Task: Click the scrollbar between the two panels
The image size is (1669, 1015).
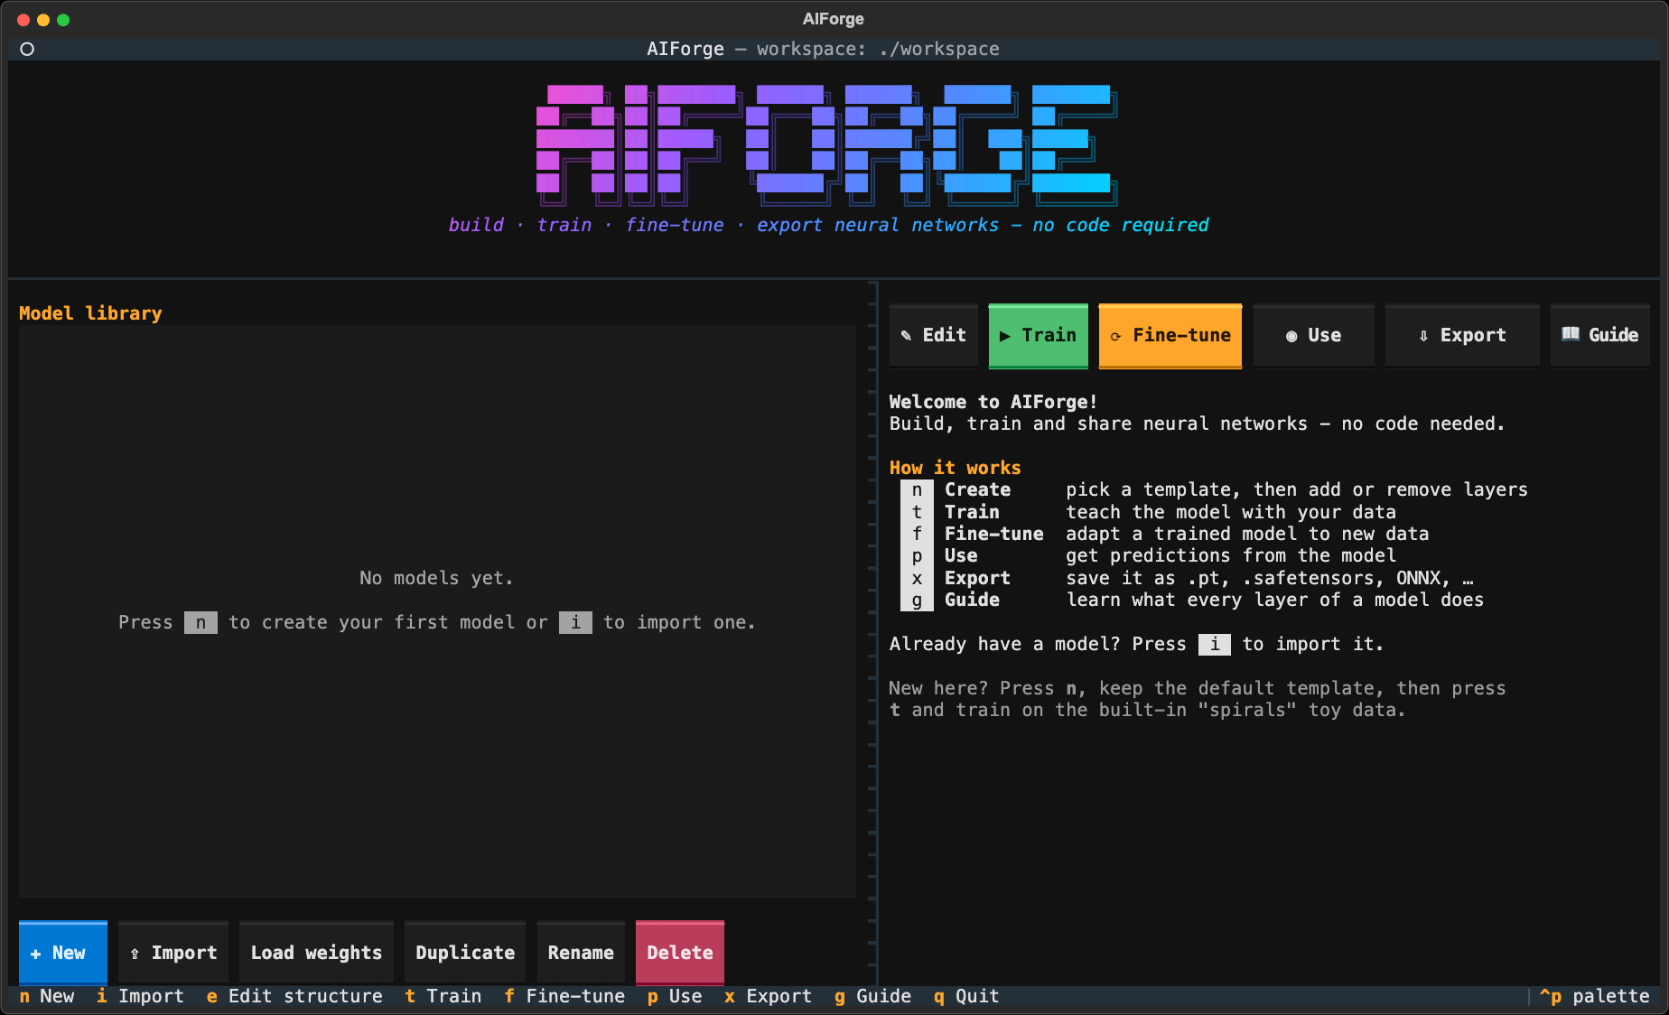Action: click(872, 632)
